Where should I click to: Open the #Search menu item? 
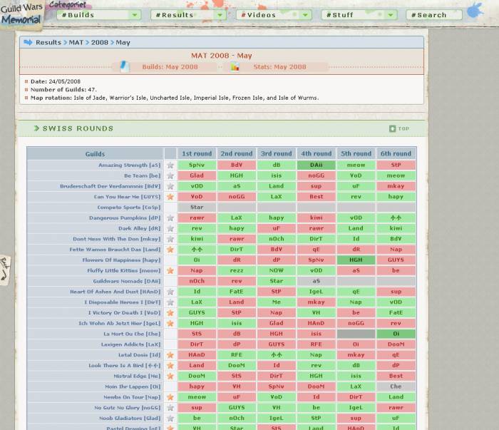[434, 15]
